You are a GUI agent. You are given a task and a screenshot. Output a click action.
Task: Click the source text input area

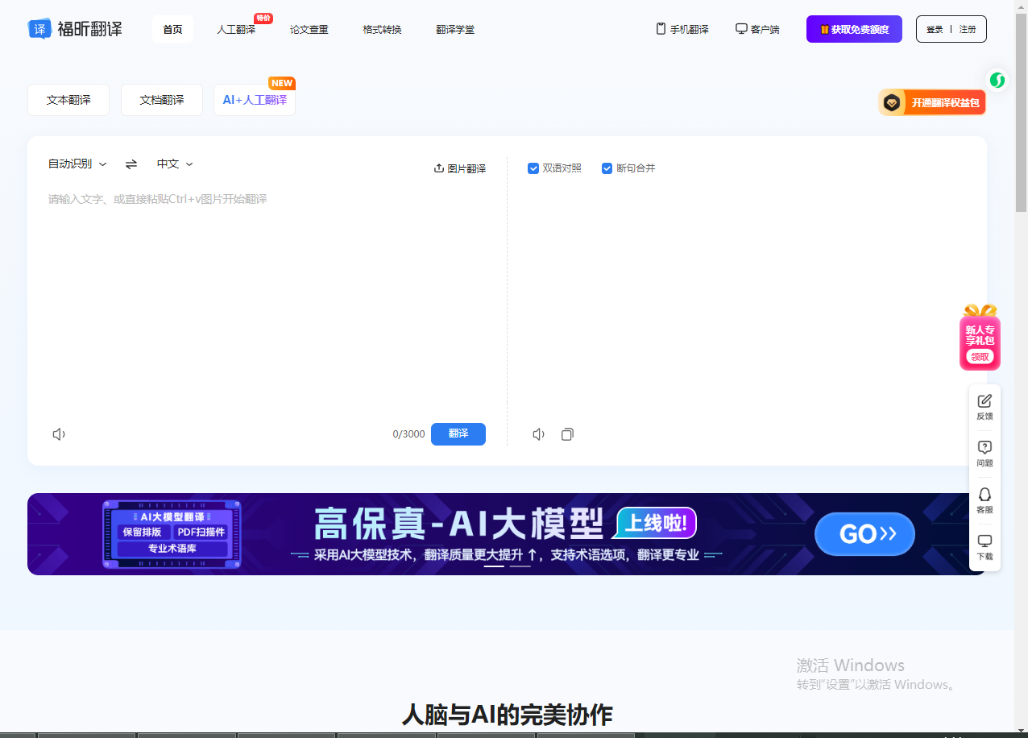(x=267, y=302)
